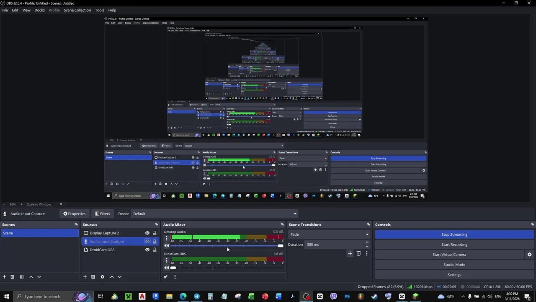Decrease transition duration with down arrow
Screen dimensions: 536x302
(367, 247)
